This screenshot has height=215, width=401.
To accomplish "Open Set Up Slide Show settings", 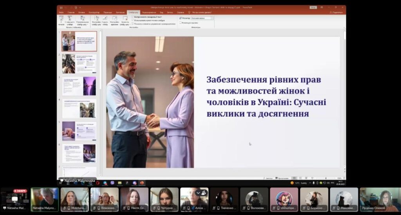I will [96, 19].
